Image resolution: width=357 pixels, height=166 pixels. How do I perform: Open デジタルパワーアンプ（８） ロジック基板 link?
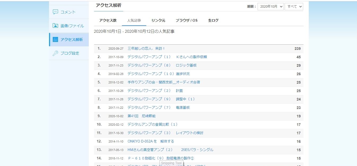pos(162,65)
